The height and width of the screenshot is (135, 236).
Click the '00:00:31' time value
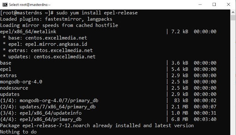click(x=205, y=113)
